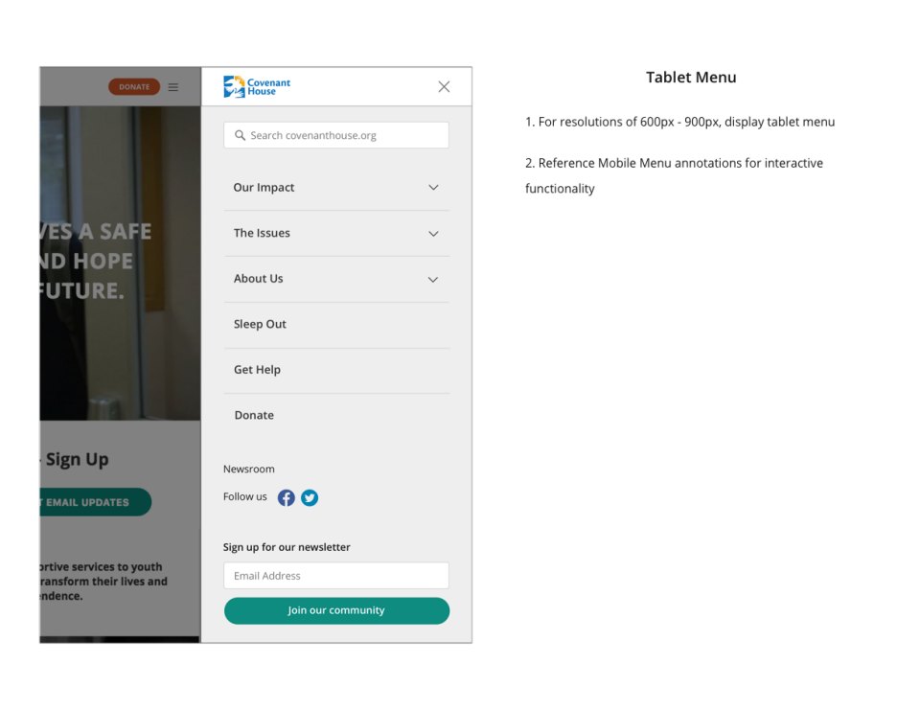The width and height of the screenshot is (920, 710).
Task: Click the hamburger menu icon
Action: pos(173,87)
